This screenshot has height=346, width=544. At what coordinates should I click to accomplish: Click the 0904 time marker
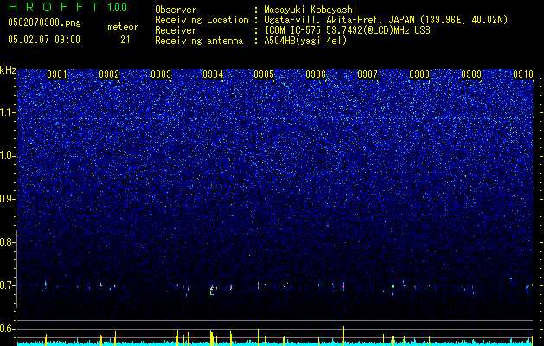213,74
